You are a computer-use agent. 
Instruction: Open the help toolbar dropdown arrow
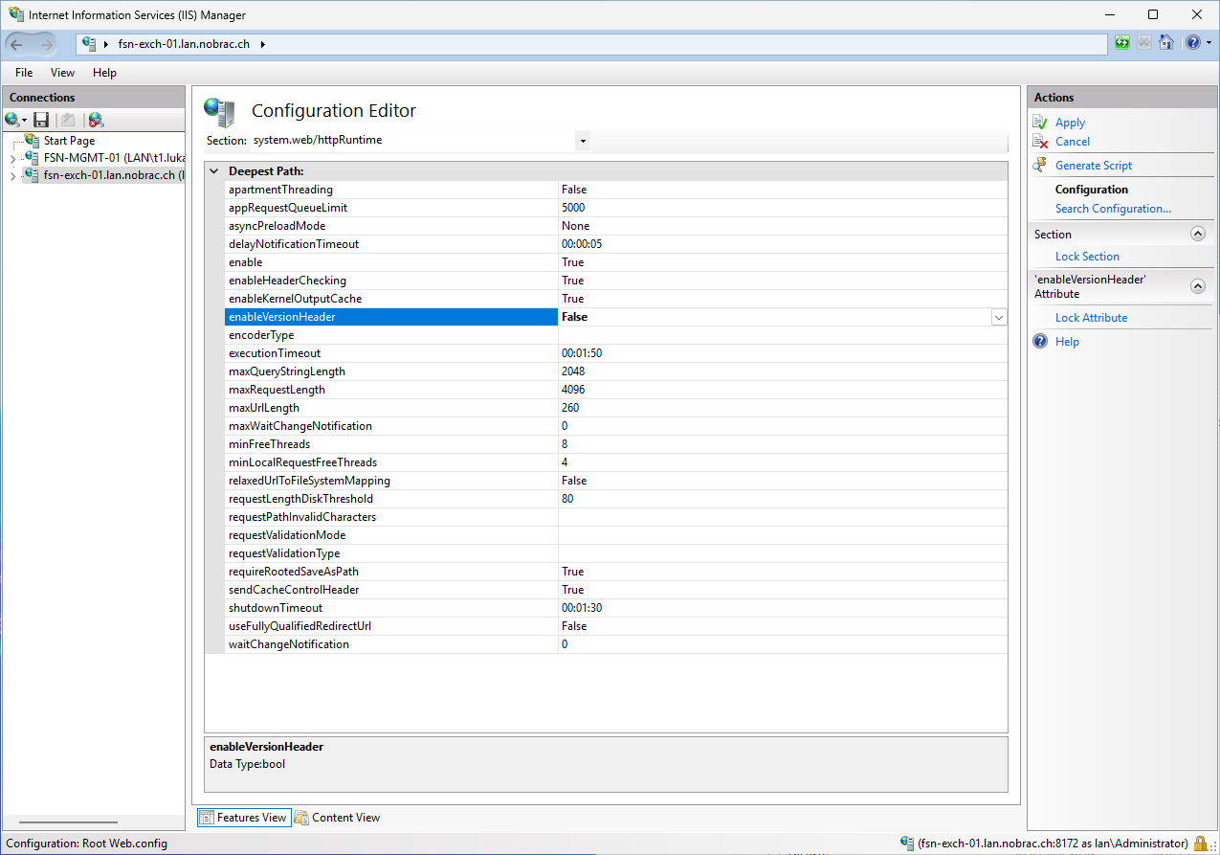[1208, 43]
